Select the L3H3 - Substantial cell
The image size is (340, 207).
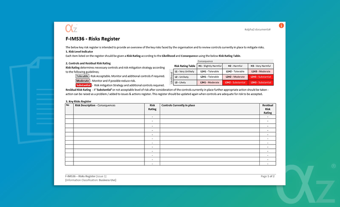(x=260, y=82)
